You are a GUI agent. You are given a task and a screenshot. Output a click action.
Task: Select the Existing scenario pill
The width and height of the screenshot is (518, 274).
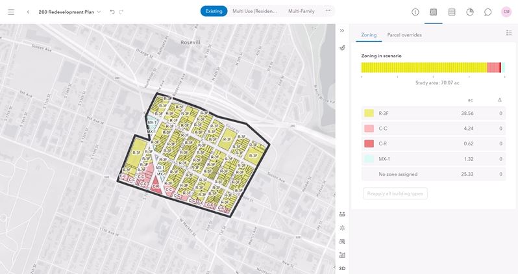pyautogui.click(x=214, y=11)
